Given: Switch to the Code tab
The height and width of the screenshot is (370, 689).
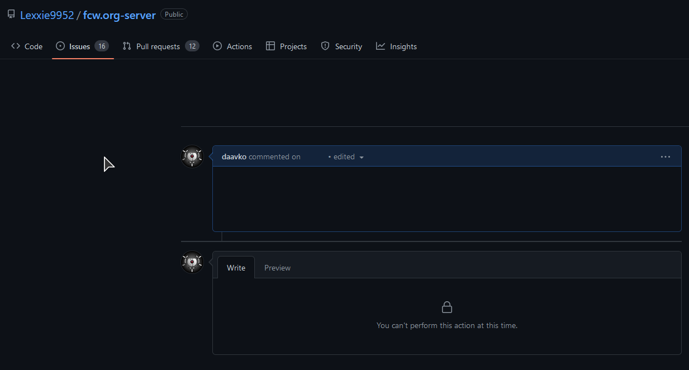Looking at the screenshot, I should pos(27,46).
